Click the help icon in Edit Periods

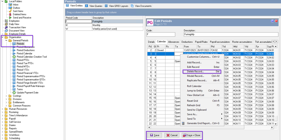click(272, 21)
